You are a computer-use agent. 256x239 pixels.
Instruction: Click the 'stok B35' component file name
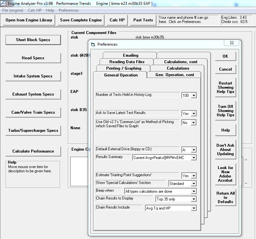pyautogui.click(x=79, y=110)
